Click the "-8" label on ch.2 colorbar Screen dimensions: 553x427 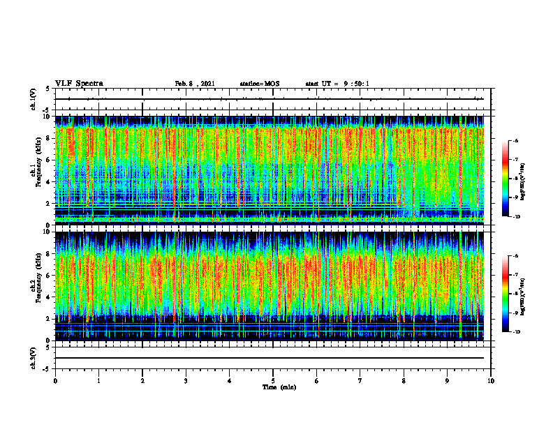point(515,294)
